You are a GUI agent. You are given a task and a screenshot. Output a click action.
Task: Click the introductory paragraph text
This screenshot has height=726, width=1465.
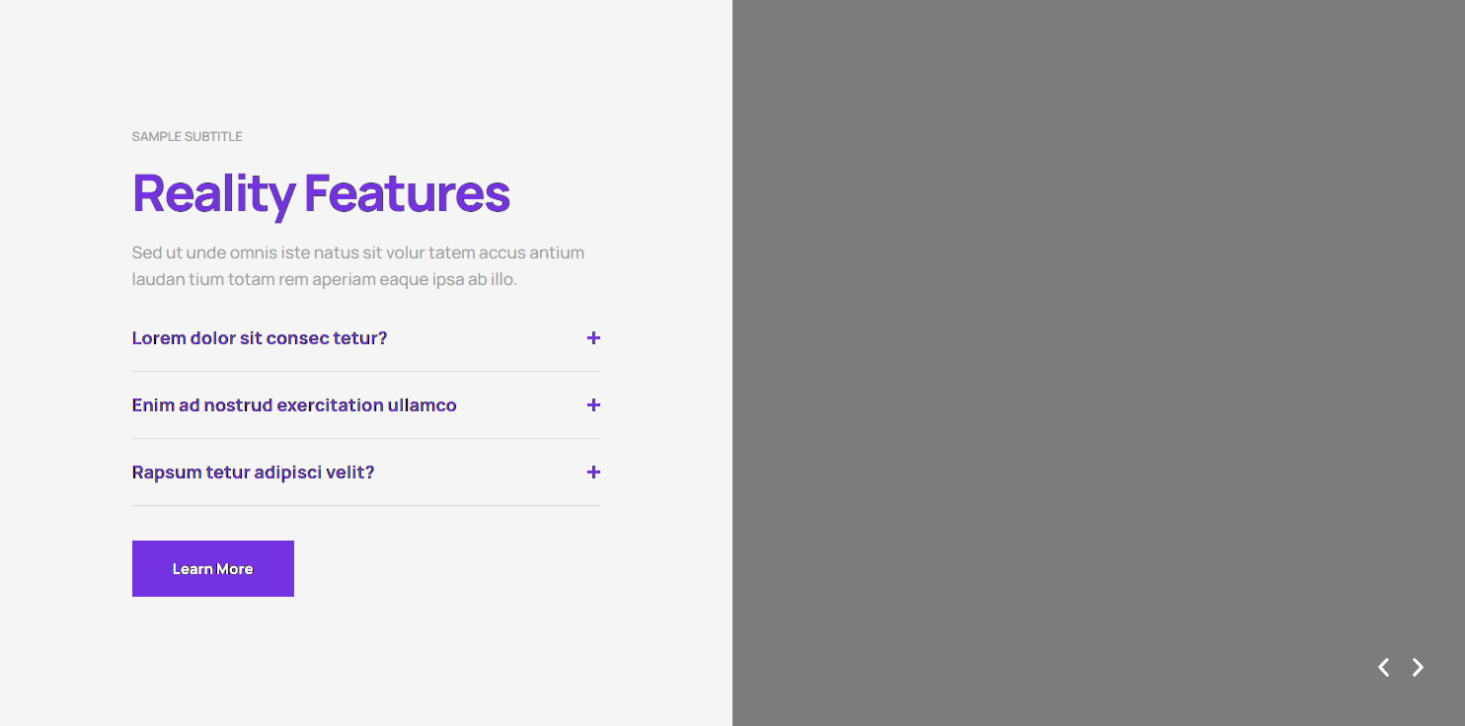pos(357,264)
